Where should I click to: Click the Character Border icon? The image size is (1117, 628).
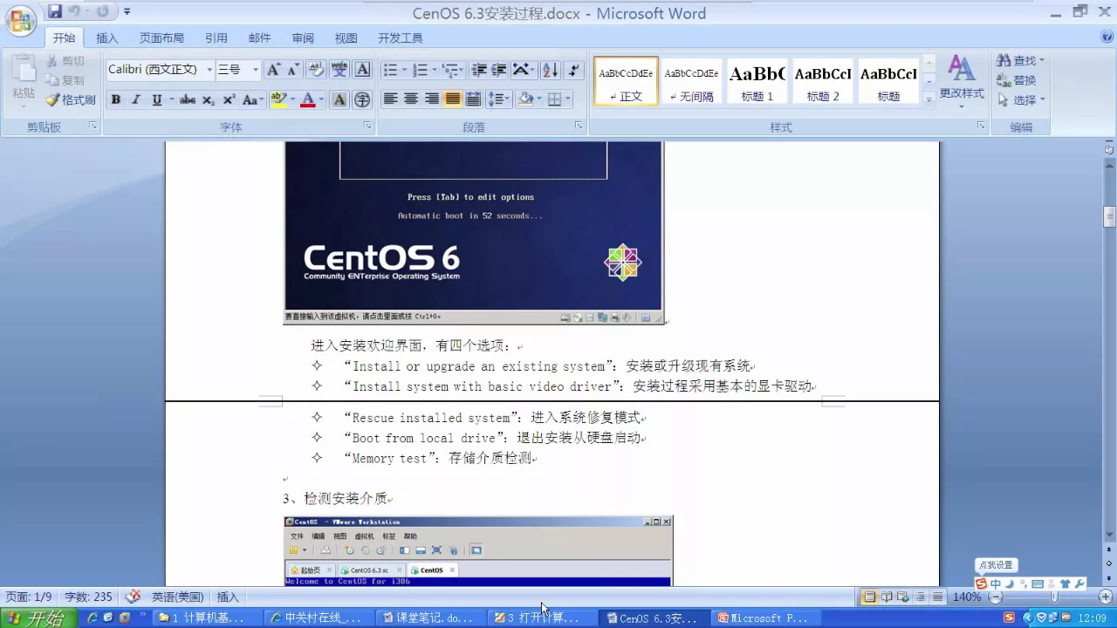click(362, 70)
